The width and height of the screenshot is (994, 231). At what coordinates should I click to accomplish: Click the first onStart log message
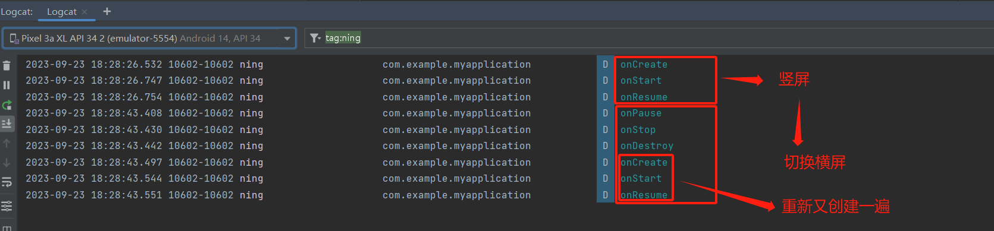tap(641, 80)
